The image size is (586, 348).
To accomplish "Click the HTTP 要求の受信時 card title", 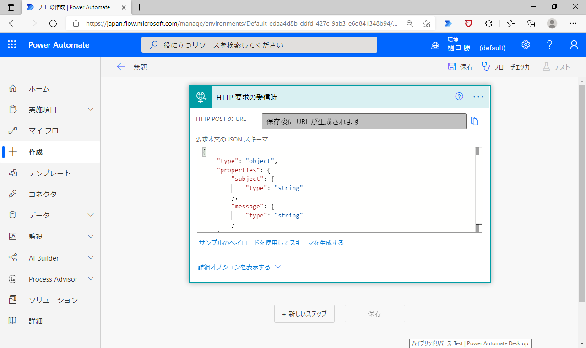I will (247, 97).
